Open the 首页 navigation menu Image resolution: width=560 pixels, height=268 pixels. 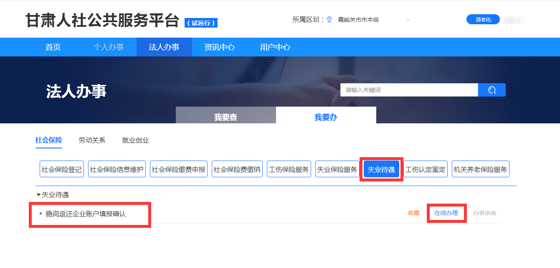tap(53, 47)
